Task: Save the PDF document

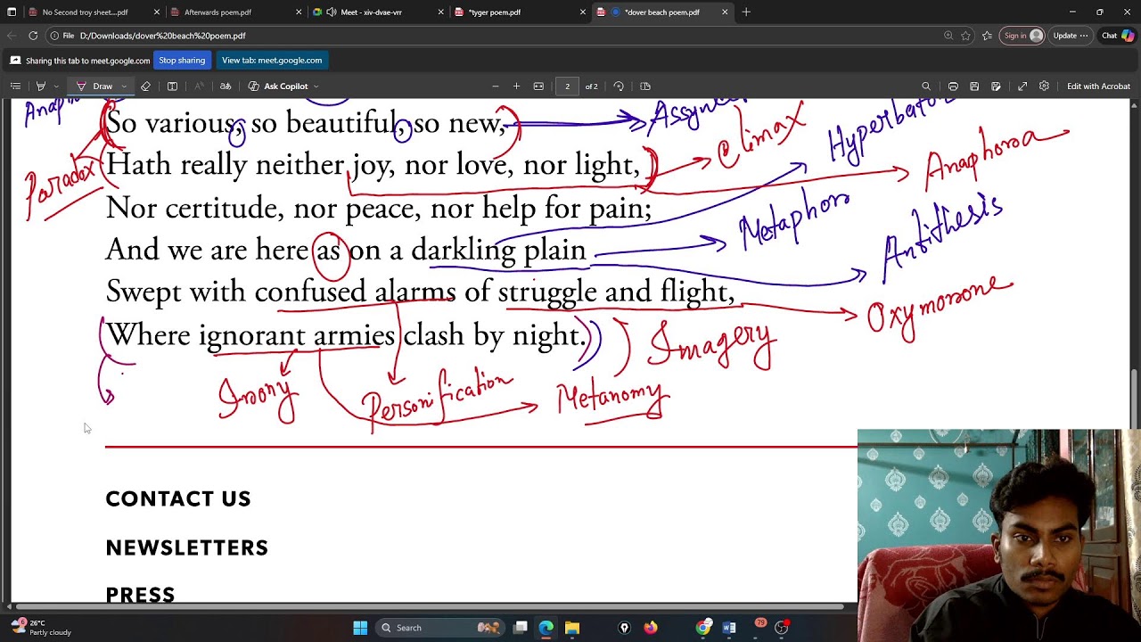Action: (x=974, y=86)
